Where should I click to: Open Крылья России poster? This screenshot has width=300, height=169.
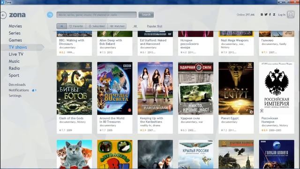click(x=196, y=154)
